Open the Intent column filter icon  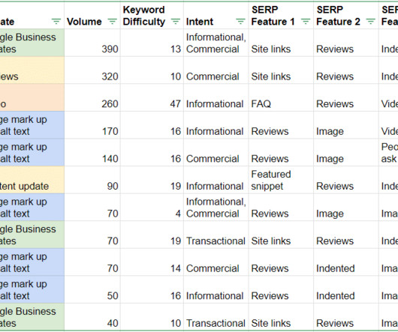click(x=240, y=22)
